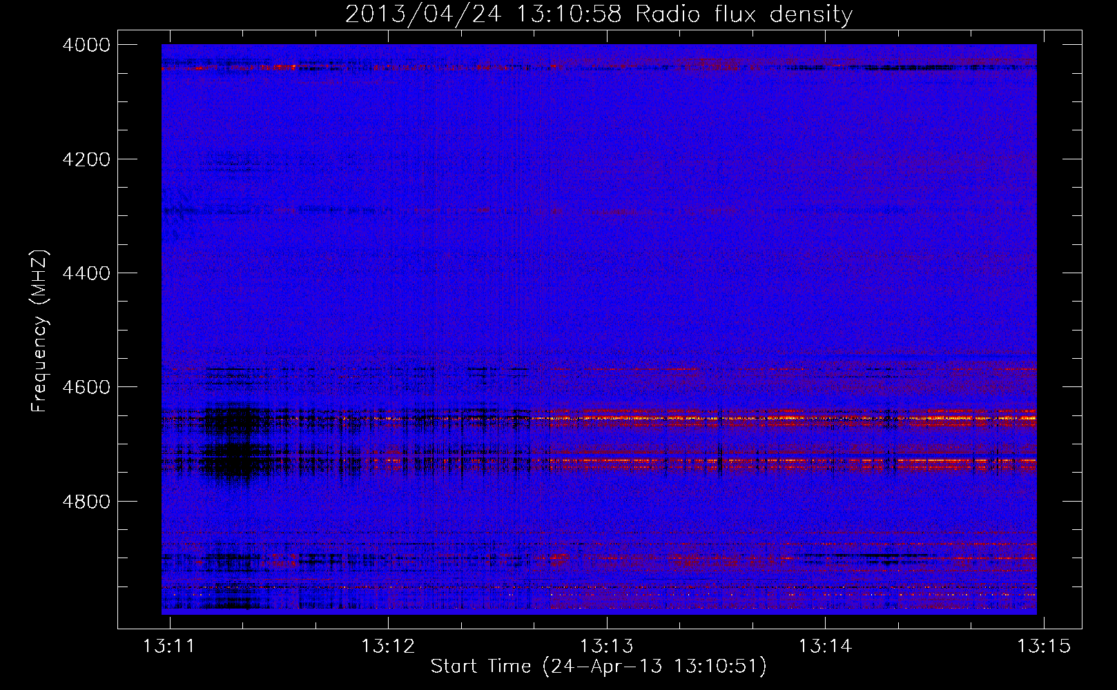Click the 'Frequency (MHZ)' y-axis label
1117x690 pixels.
(39, 331)
